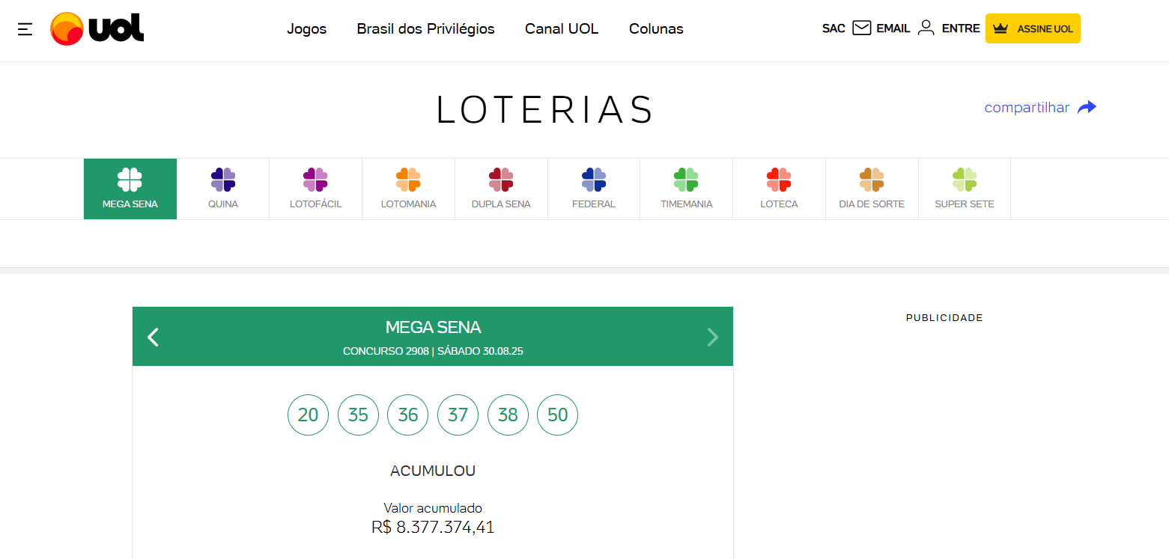Viewport: 1169px width, 559px height.
Task: Click the user profile icon
Action: (926, 28)
